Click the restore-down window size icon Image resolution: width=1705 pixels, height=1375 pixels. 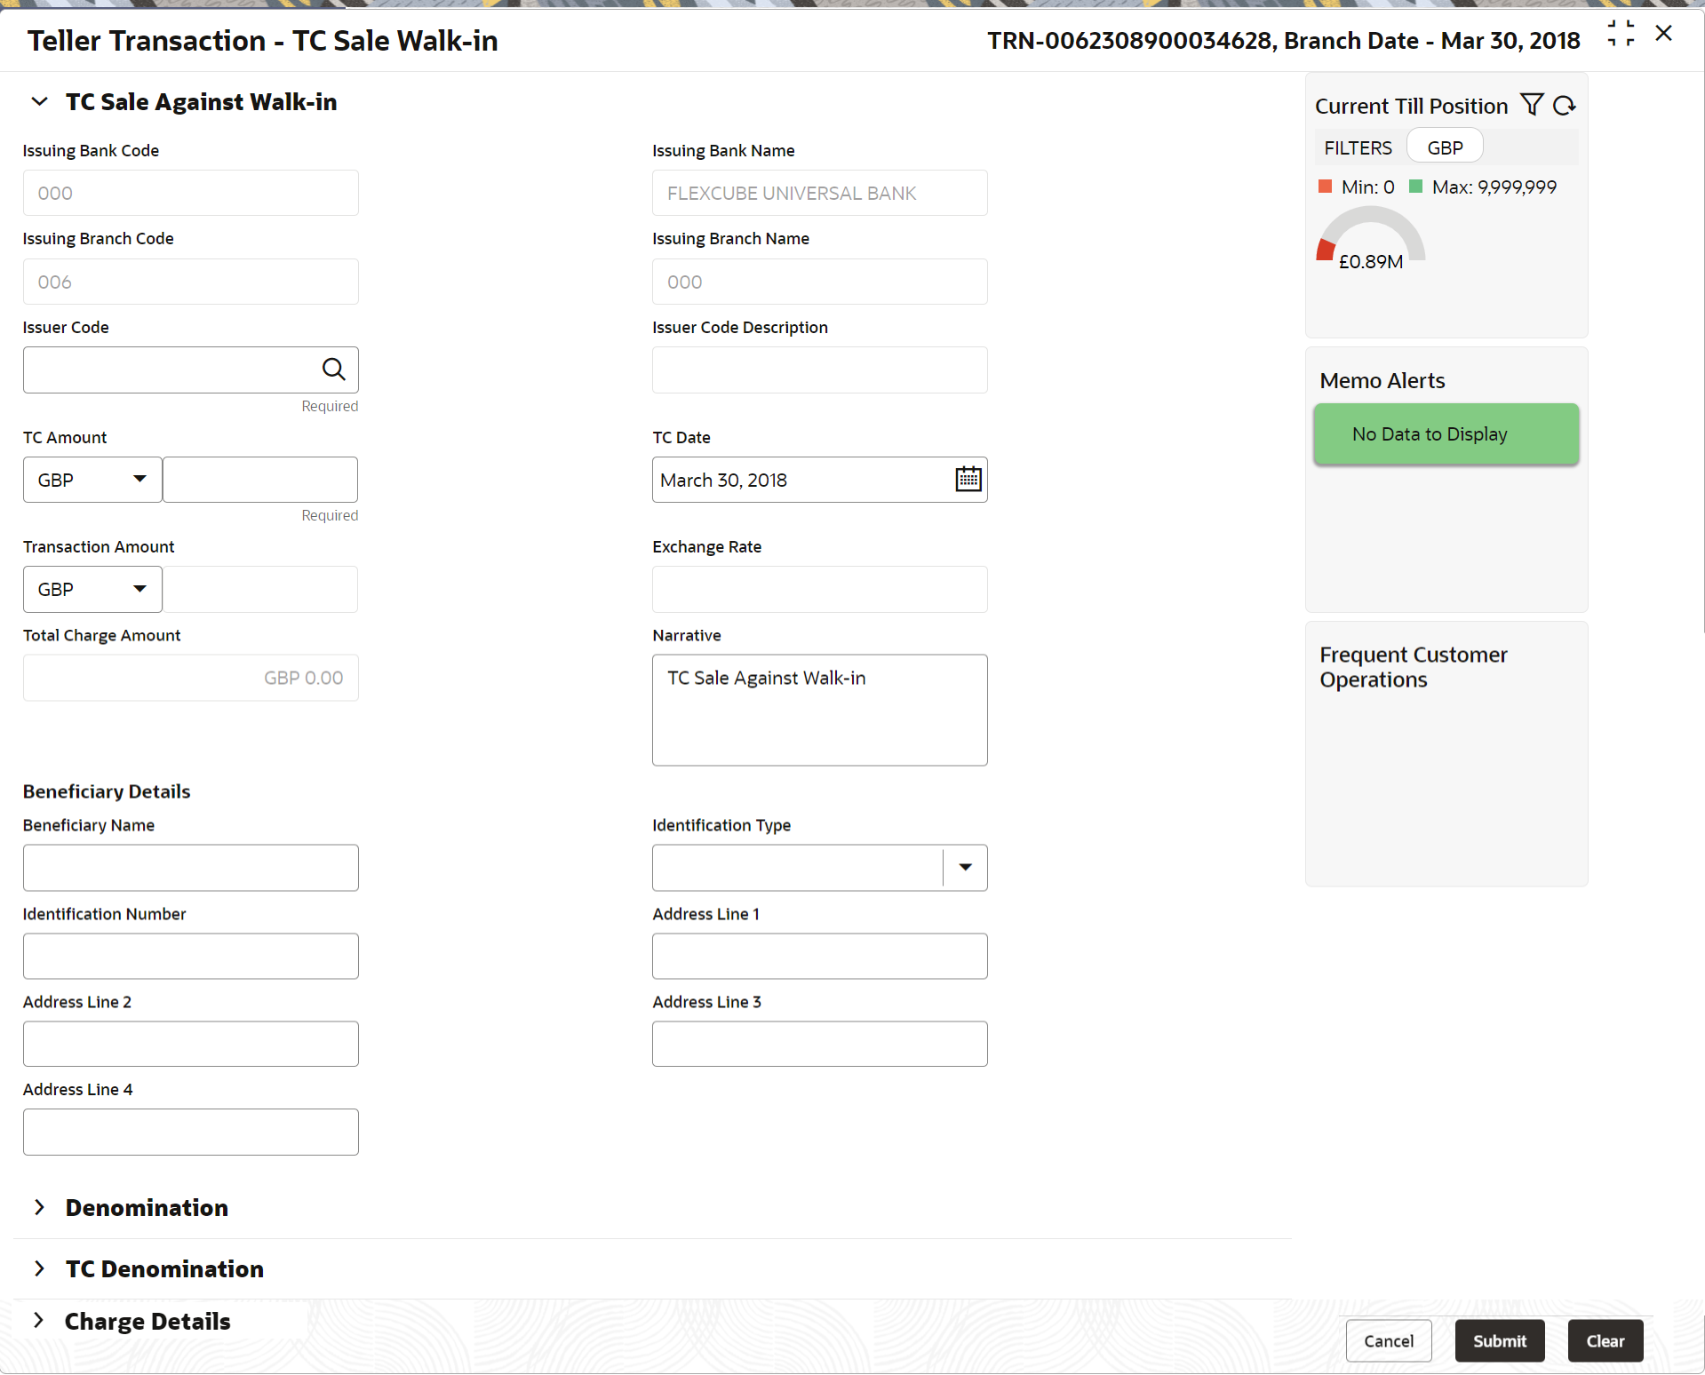click(1621, 35)
